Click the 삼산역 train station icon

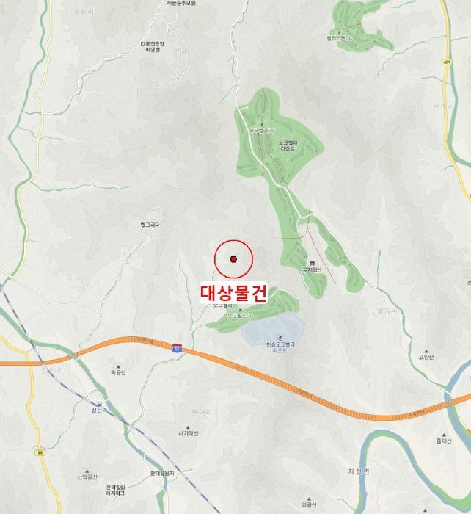pos(99,404)
